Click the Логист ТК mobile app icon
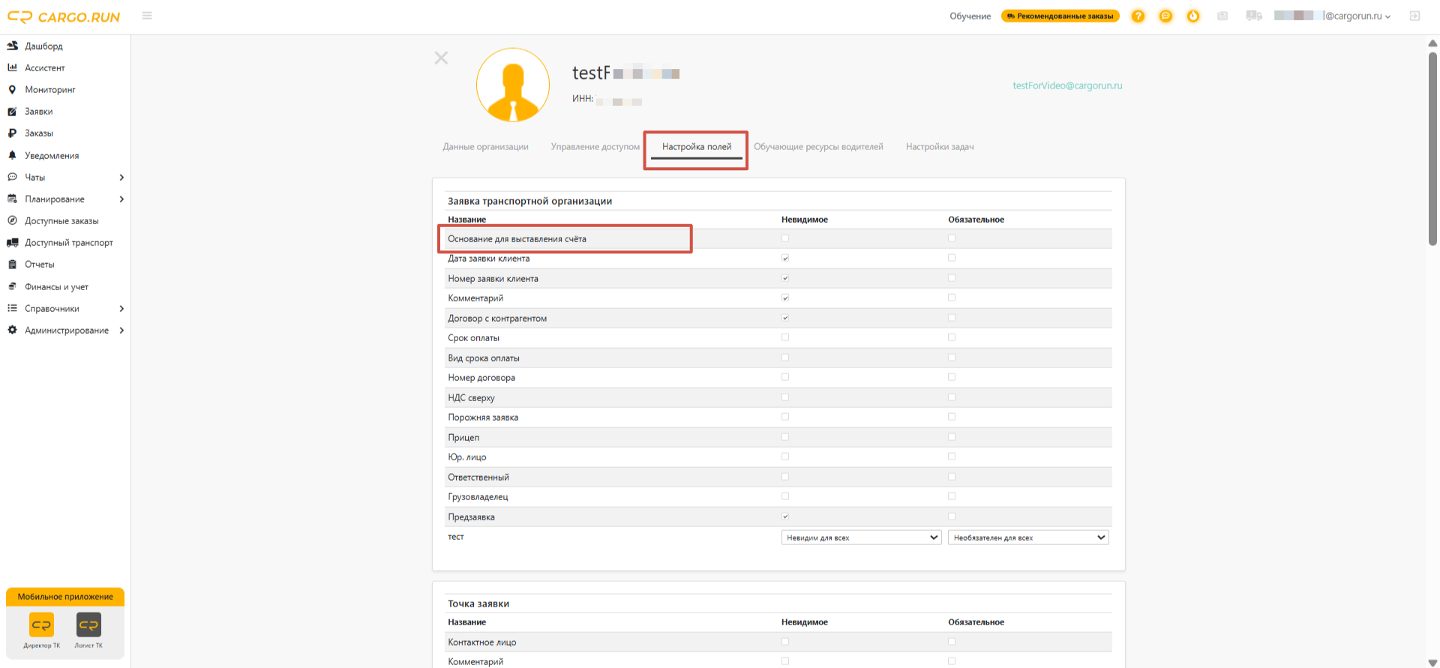Image resolution: width=1440 pixels, height=668 pixels. pos(88,625)
